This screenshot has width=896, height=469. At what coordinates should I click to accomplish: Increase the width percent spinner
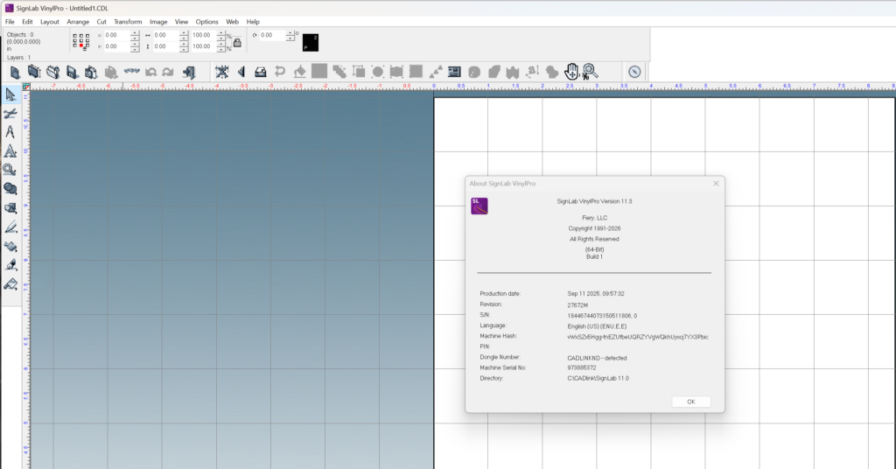pyautogui.click(x=221, y=32)
